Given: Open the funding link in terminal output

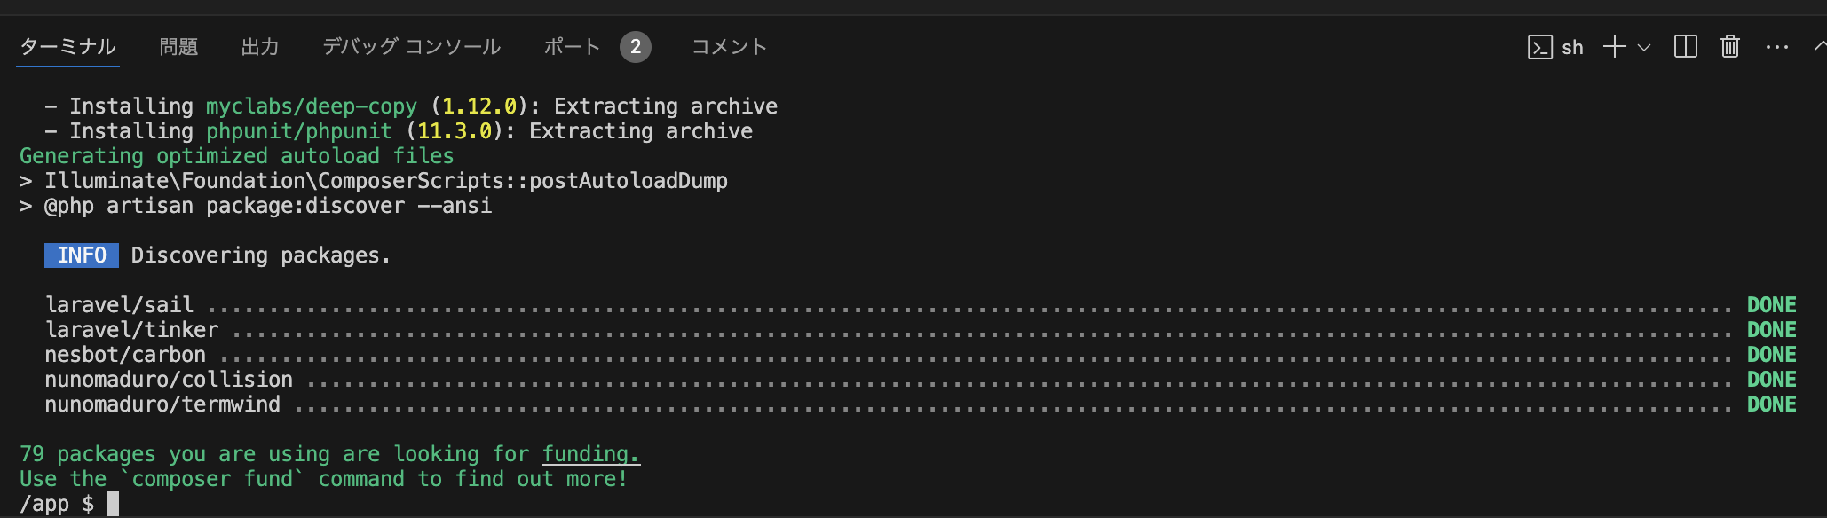Looking at the screenshot, I should (x=590, y=453).
